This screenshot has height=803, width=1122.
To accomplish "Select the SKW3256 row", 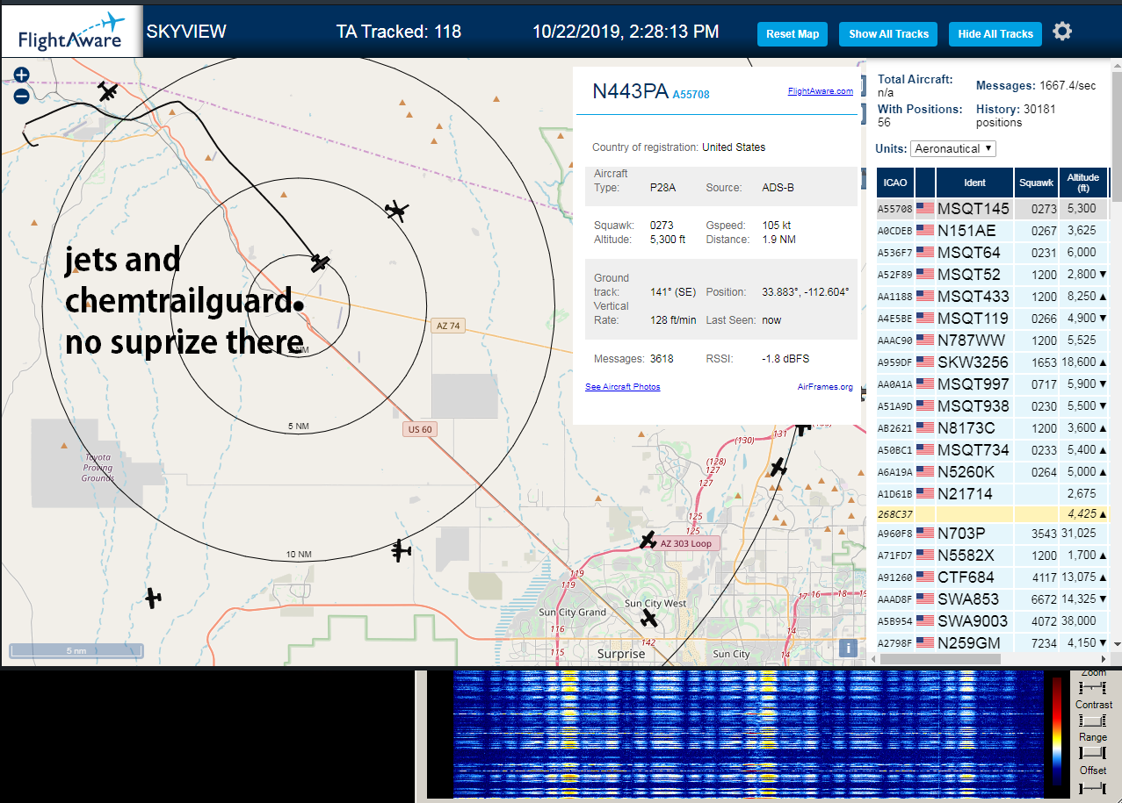I will (x=993, y=362).
